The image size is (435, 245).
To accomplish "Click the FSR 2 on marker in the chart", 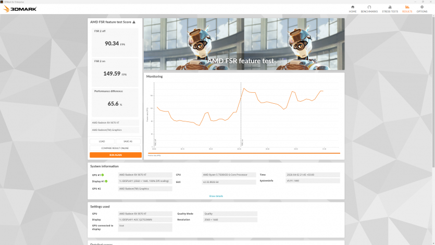I will click(x=241, y=143).
